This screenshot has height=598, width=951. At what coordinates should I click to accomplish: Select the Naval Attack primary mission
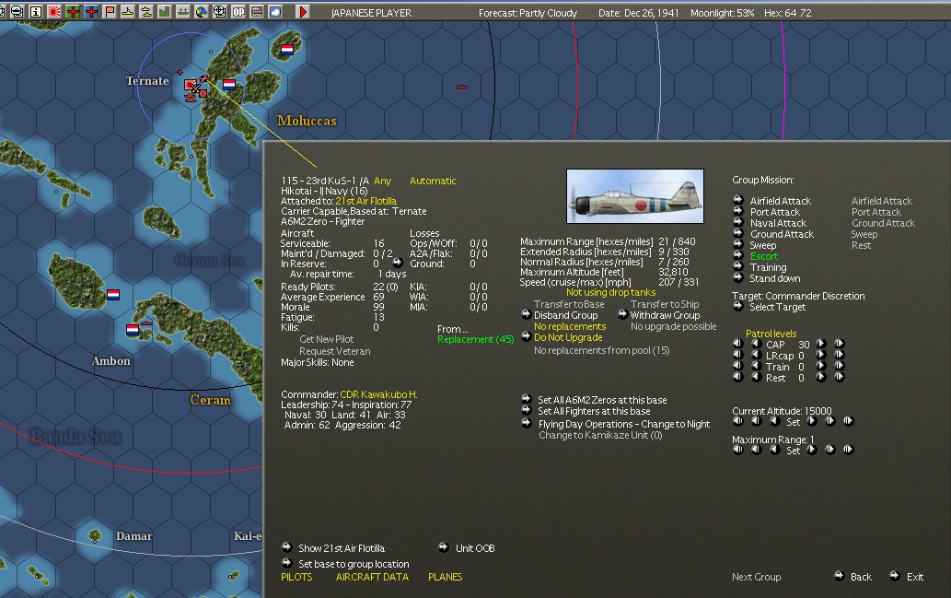(x=778, y=223)
